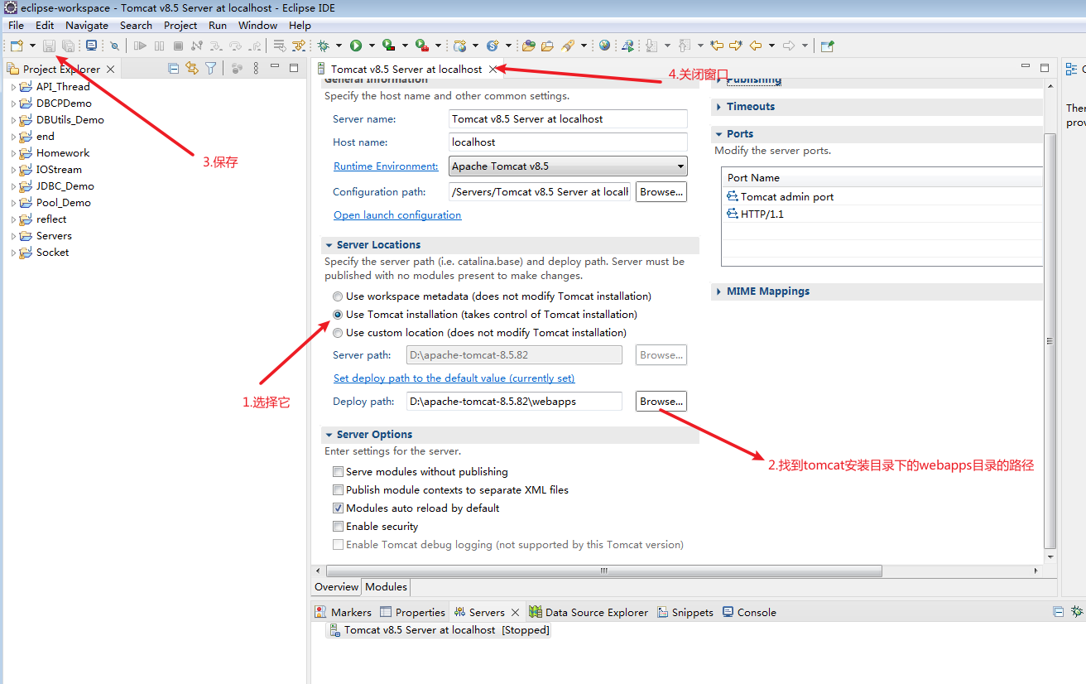Image resolution: width=1086 pixels, height=684 pixels.
Task: Click the Back navigation arrow icon
Action: (755, 46)
